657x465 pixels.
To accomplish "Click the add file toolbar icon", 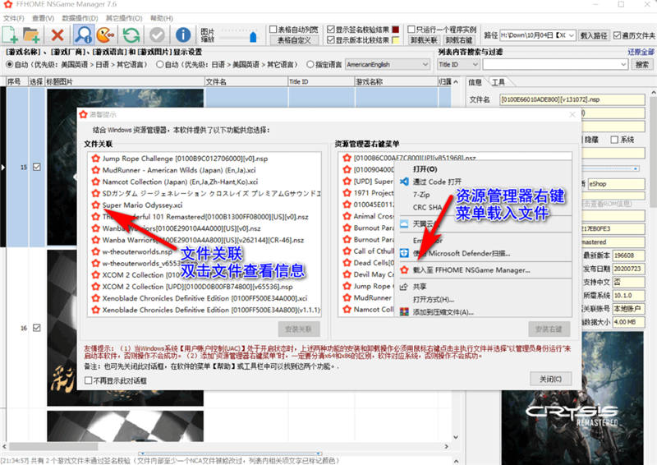I will tap(10, 35).
